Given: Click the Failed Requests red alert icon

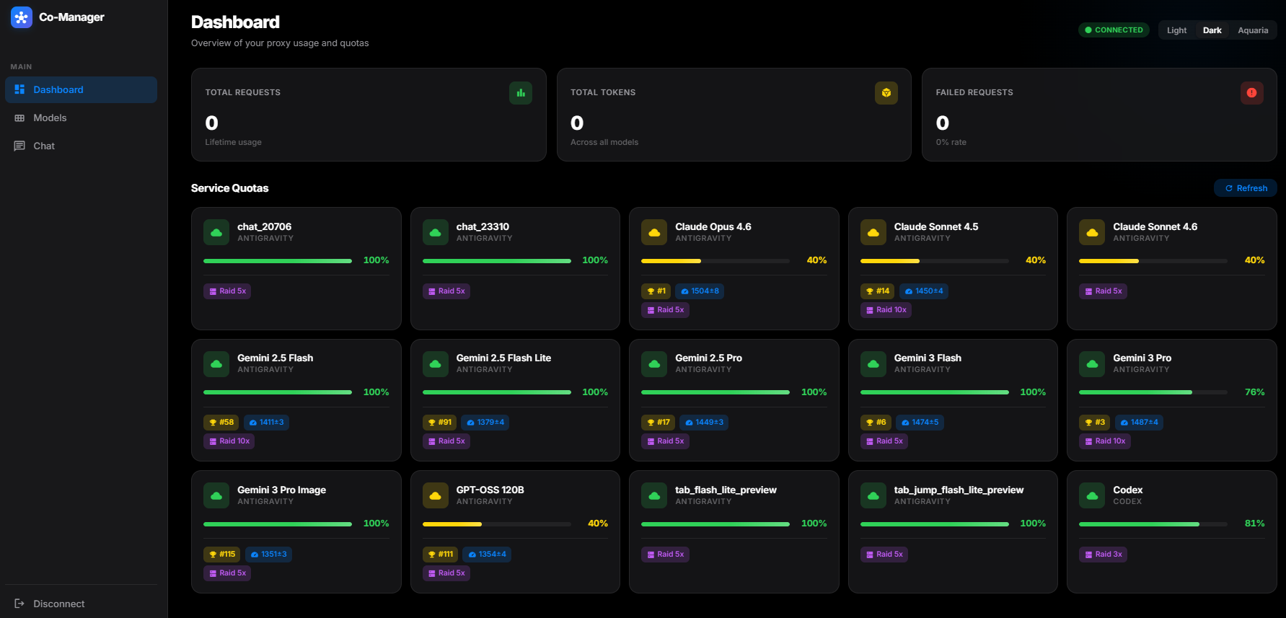Looking at the screenshot, I should (x=1251, y=93).
